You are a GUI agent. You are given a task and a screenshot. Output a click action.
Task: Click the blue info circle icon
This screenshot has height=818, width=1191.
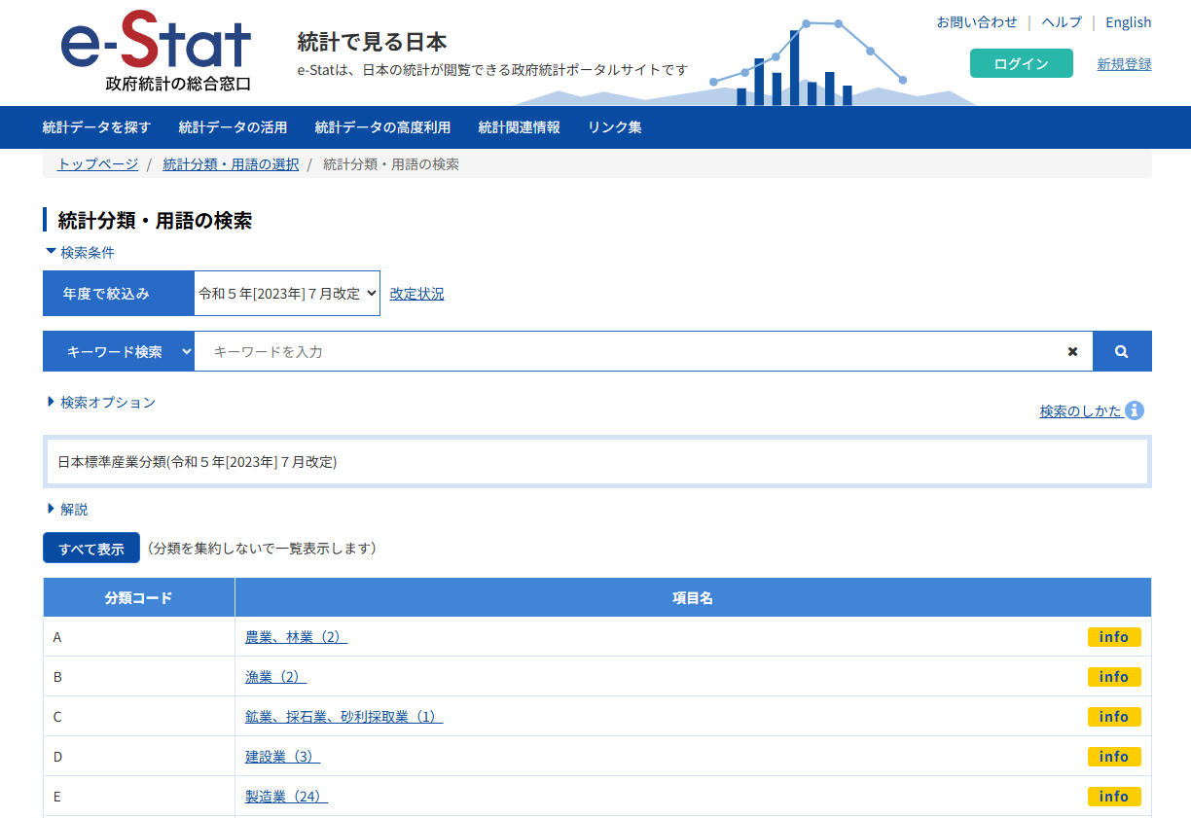pyautogui.click(x=1135, y=410)
